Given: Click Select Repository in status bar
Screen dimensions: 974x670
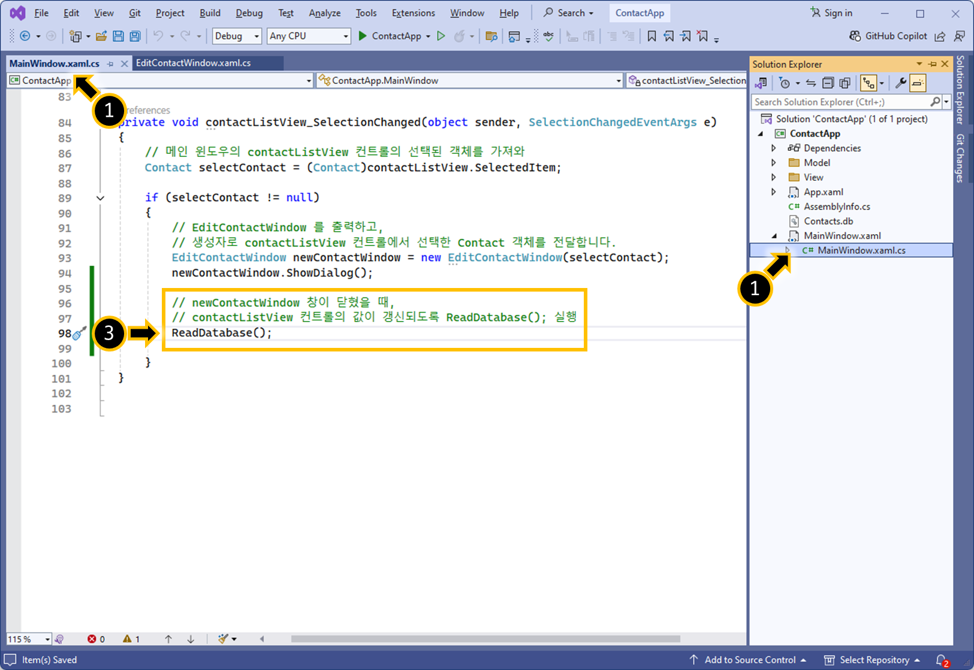Looking at the screenshot, I should [872, 660].
